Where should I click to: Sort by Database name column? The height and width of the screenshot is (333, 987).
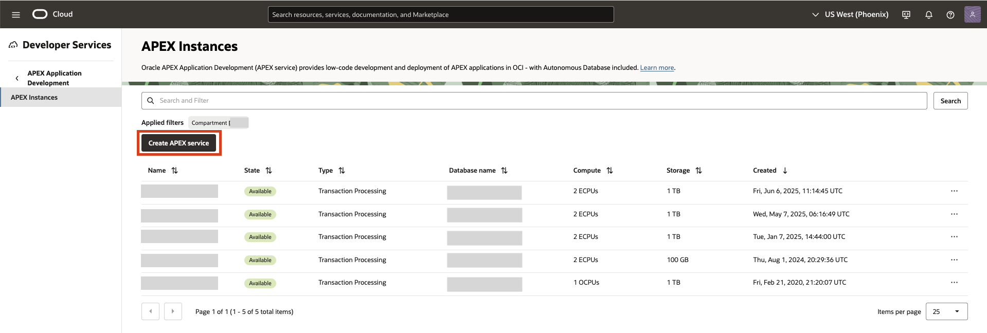click(504, 171)
